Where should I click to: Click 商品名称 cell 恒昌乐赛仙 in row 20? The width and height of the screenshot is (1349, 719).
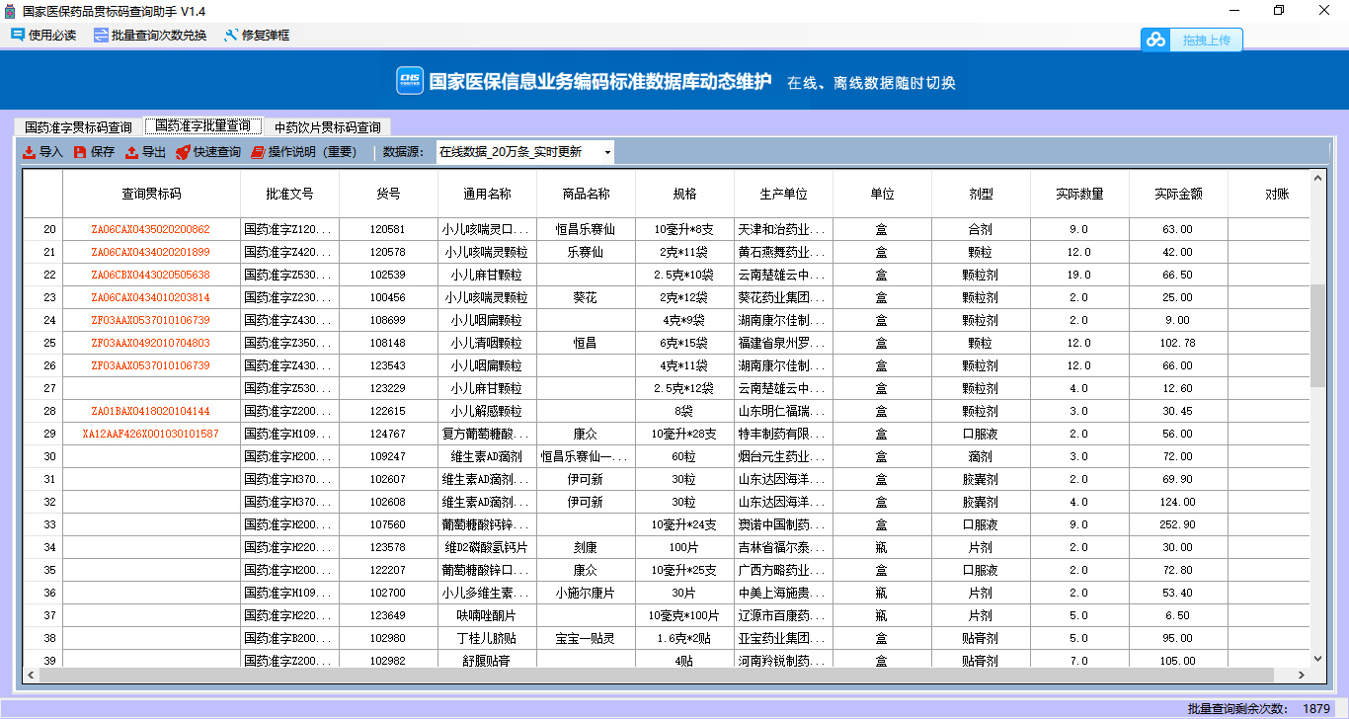586,229
